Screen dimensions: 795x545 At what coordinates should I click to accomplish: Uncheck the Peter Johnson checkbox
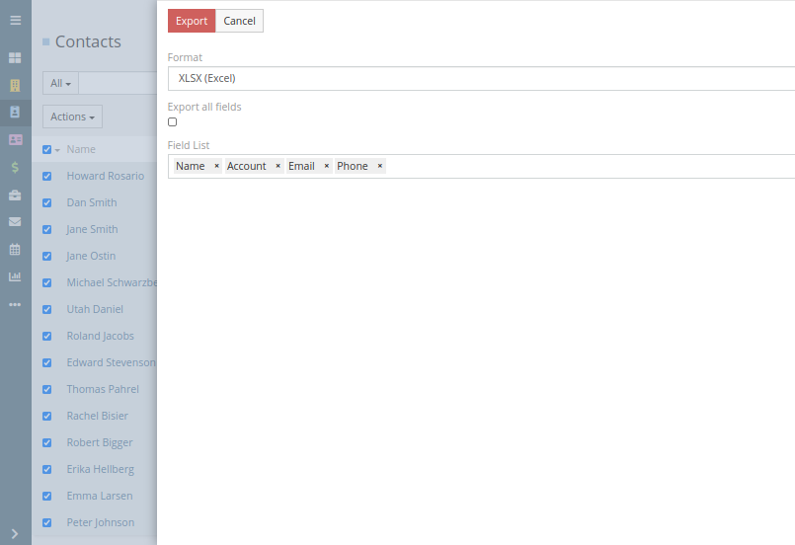46,522
